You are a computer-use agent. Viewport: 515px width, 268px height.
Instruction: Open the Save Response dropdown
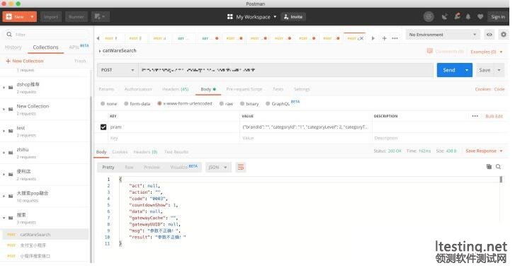coord(484,151)
